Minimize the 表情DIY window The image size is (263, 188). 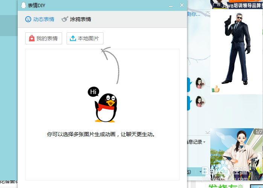coord(171,6)
